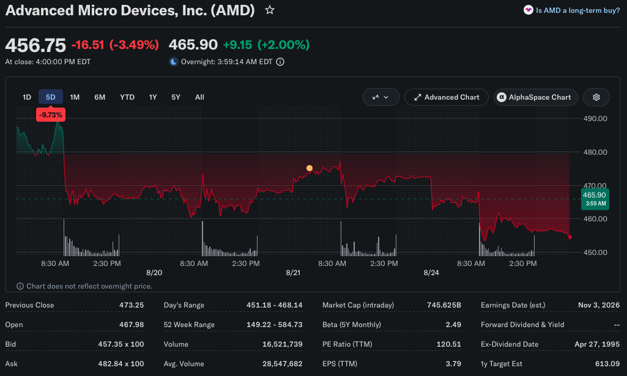Click EPS (TTM) value 3.79

tap(453, 364)
